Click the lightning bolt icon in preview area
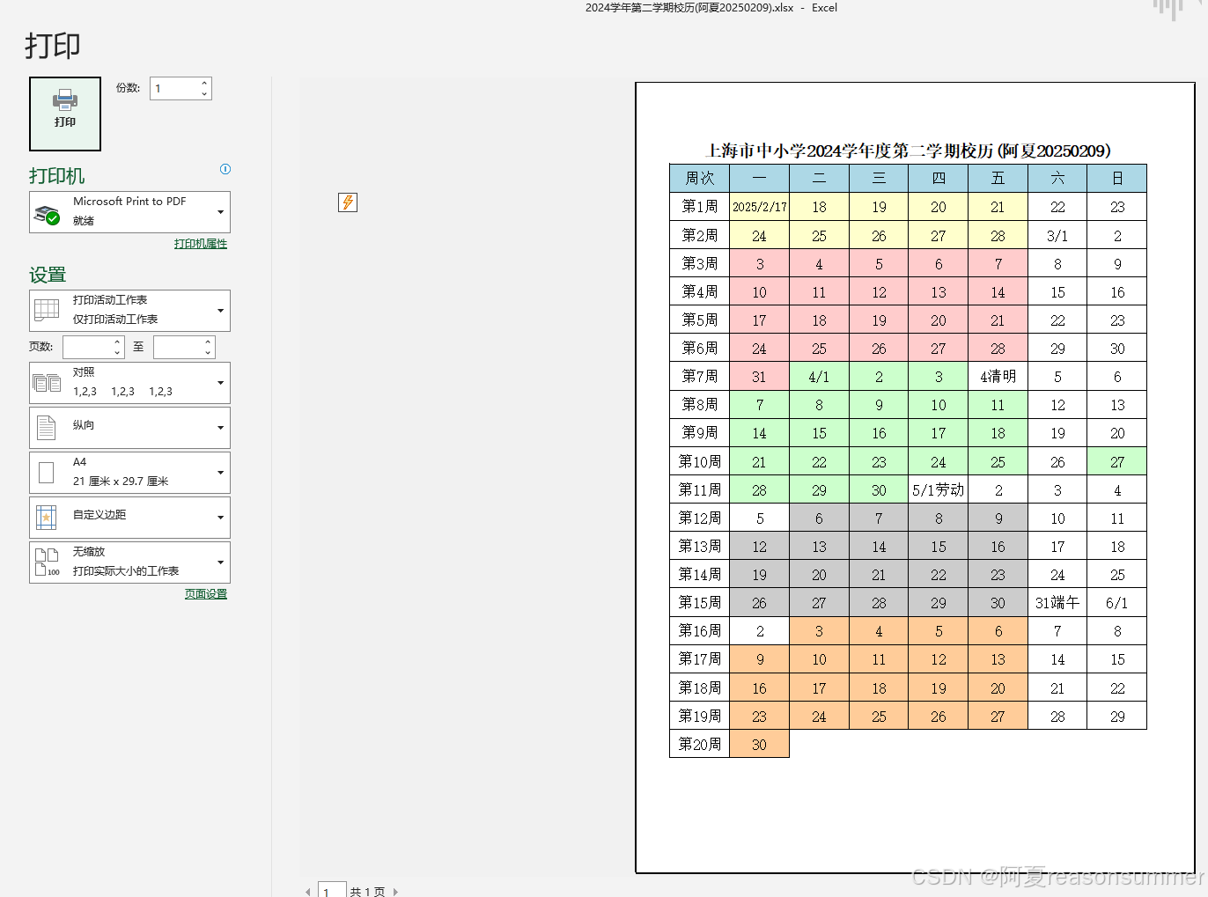The image size is (1208, 897). (x=348, y=202)
